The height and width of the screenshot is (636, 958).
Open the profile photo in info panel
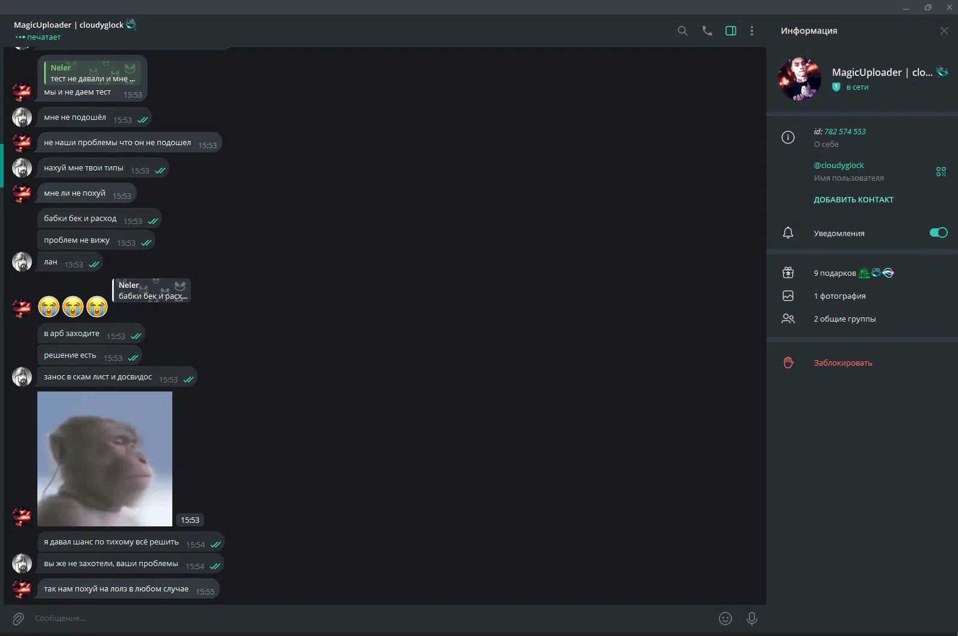(x=799, y=79)
